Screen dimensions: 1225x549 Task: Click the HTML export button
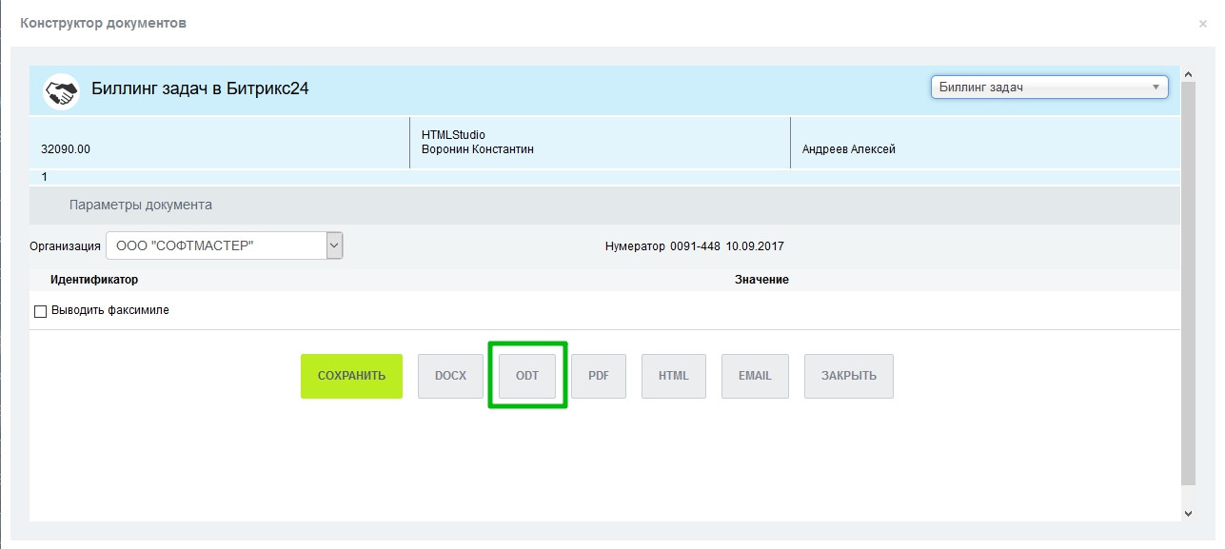(x=673, y=376)
